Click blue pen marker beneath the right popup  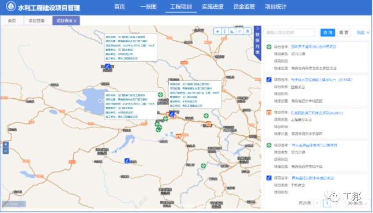pyautogui.click(x=172, y=114)
